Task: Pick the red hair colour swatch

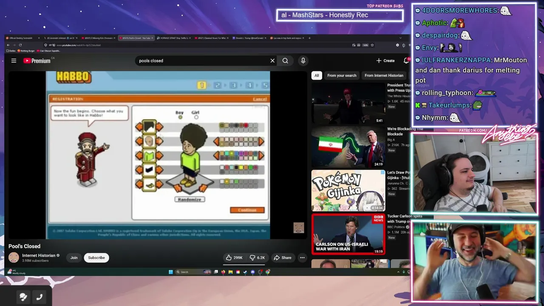Action: click(246, 125)
